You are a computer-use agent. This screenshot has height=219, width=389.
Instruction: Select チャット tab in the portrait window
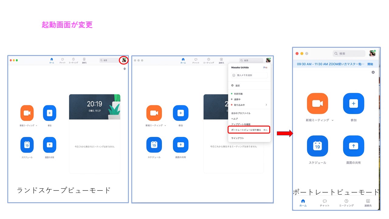[x=325, y=203]
